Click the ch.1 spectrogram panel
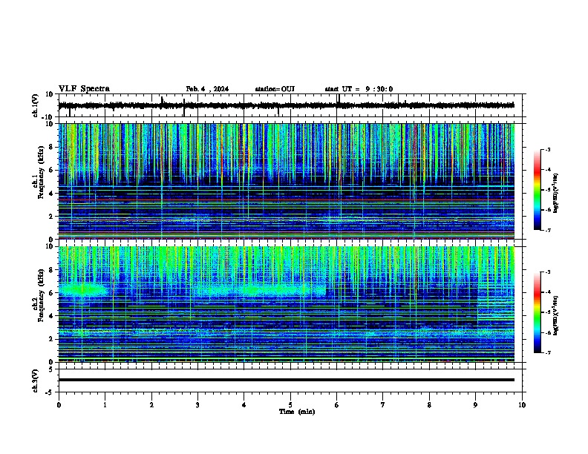588x454 pixels. tap(286, 181)
